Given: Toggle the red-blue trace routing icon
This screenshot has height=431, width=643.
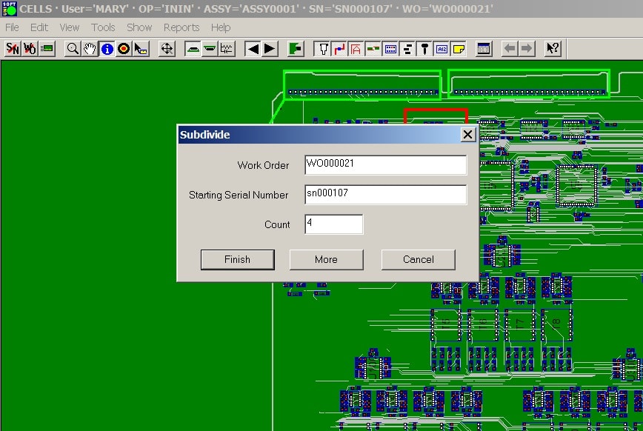Looking at the screenshot, I should point(339,49).
